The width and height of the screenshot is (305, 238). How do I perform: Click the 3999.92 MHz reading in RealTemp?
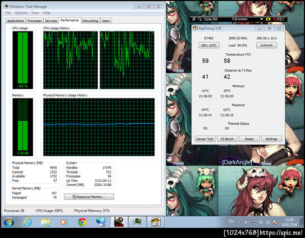[x=238, y=39]
